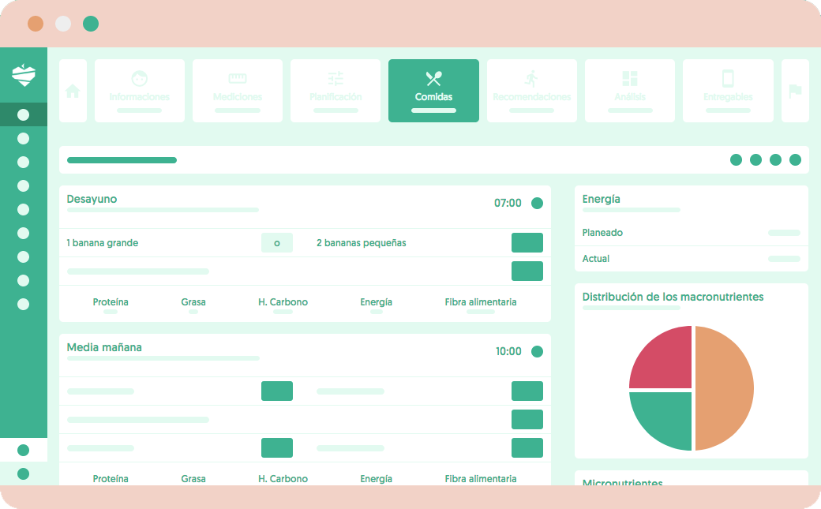Click the Nutrium heart logo in the sidebar
Viewport: 821px width, 509px height.
click(24, 77)
